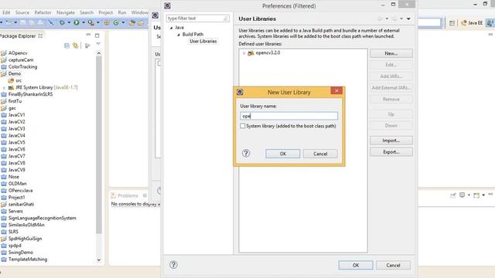Open the Debug button dropdown arrow
Image resolution: width=495 pixels, height=278 pixels.
(69, 22)
